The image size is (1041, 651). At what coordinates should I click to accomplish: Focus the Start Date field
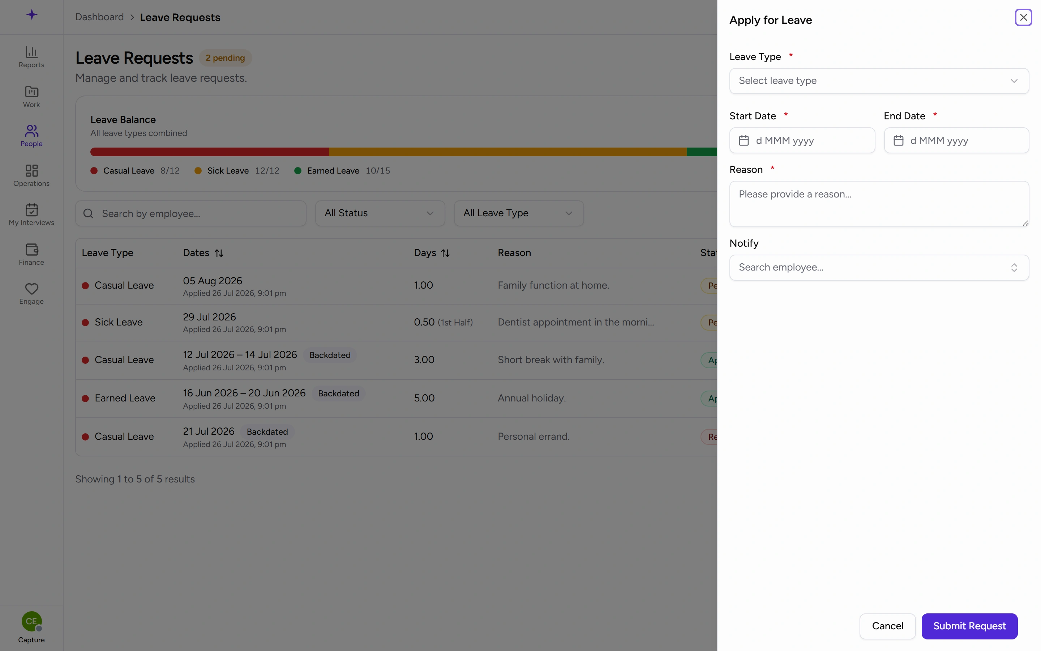tap(802, 140)
